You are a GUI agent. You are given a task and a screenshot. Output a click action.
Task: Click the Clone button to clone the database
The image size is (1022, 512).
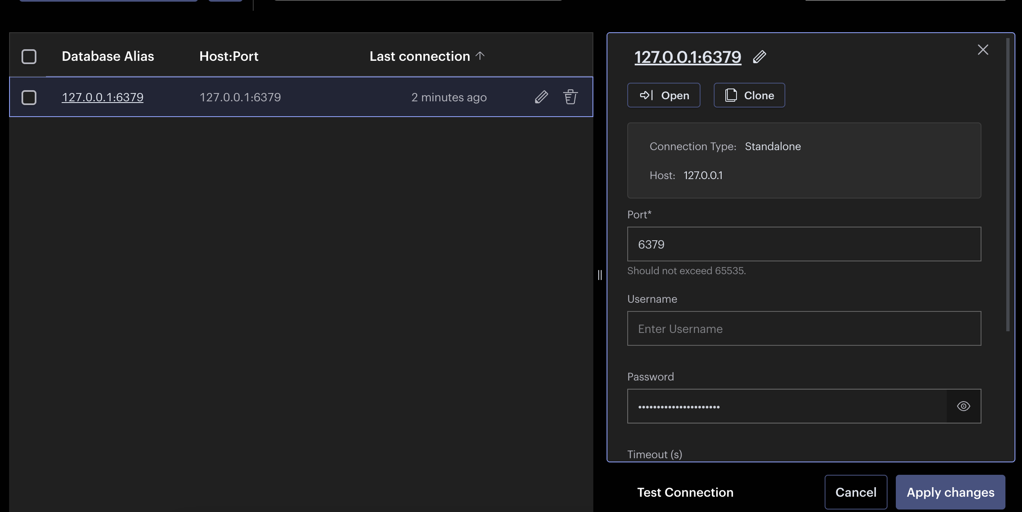pos(749,95)
